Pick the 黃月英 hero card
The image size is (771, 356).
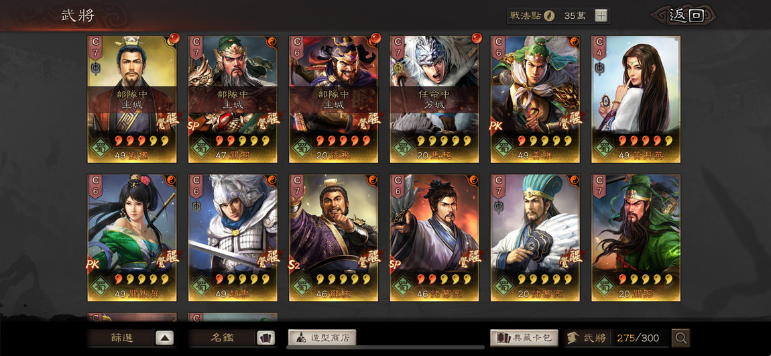(636, 99)
